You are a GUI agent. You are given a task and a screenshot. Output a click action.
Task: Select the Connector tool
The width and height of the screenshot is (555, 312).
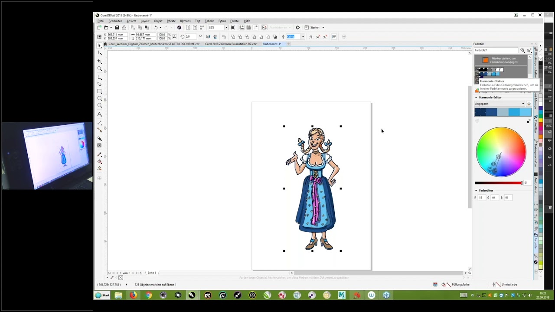(x=99, y=130)
